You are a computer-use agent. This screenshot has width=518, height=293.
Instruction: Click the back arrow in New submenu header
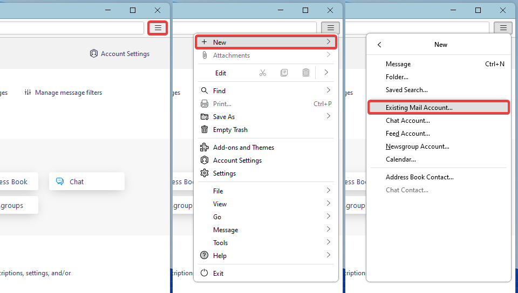tap(379, 45)
